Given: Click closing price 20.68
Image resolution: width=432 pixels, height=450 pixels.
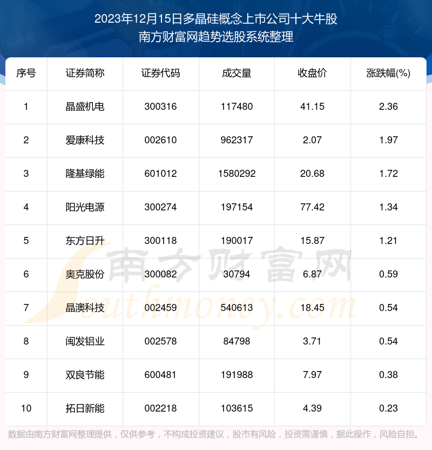Looking at the screenshot, I should (312, 174).
